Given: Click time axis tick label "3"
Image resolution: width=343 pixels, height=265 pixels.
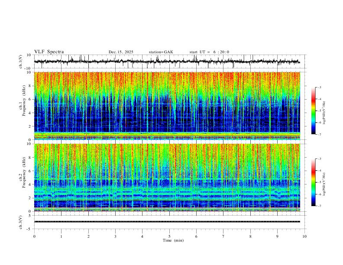Looking at the screenshot, I should 115,236.
